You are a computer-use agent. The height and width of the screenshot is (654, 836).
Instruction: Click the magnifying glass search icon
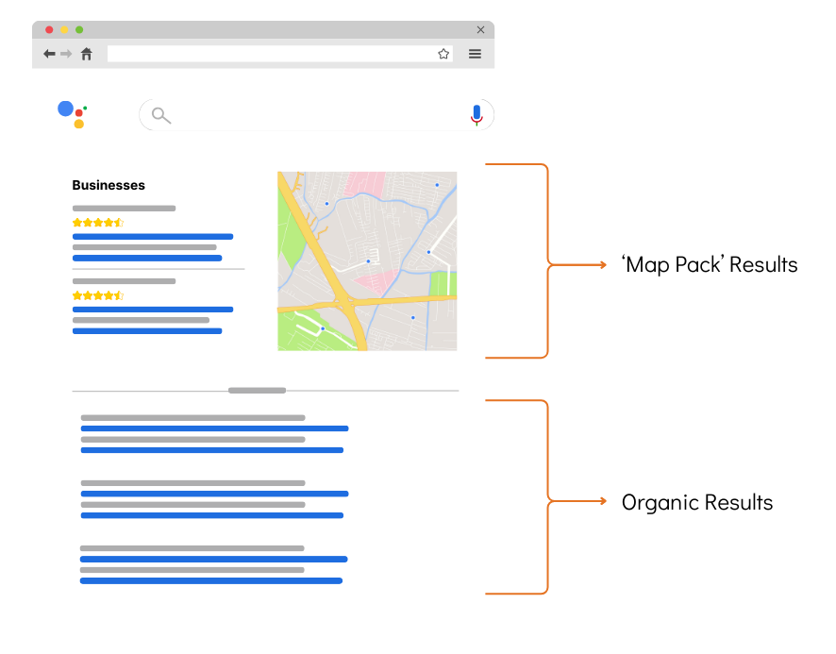point(161,115)
